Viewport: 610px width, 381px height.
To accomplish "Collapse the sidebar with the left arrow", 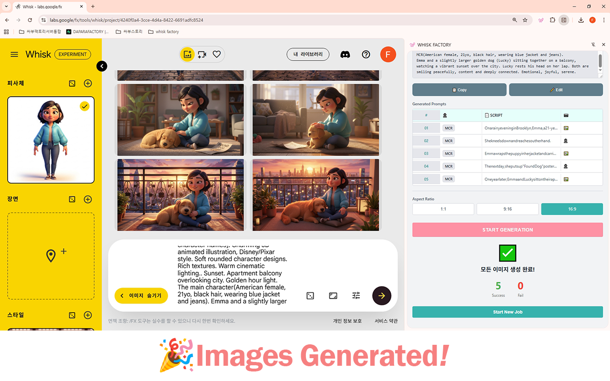I will 102,66.
